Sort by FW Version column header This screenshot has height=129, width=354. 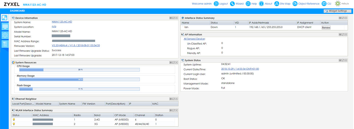pos(93,104)
